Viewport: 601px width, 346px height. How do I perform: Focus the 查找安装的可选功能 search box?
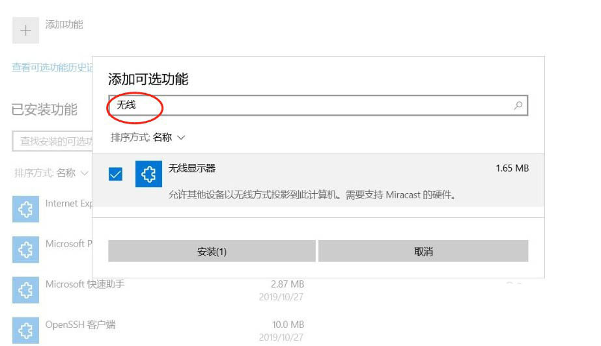click(x=53, y=141)
